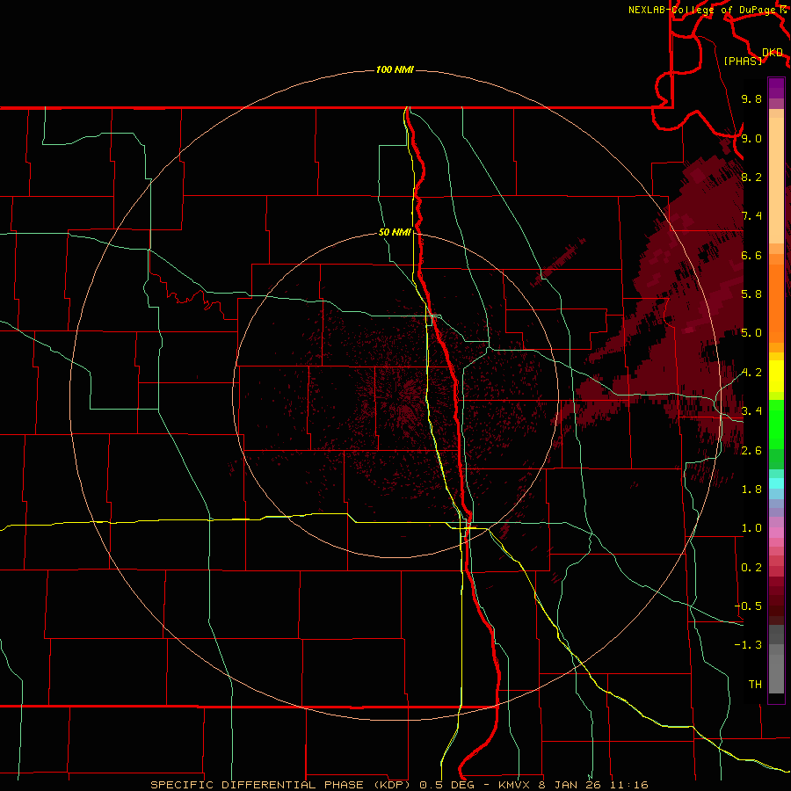The height and width of the screenshot is (791, 791).
Task: Click the 9.0 value on color scale
Action: pos(751,138)
